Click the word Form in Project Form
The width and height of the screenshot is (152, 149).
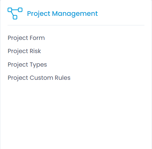[x=37, y=38]
